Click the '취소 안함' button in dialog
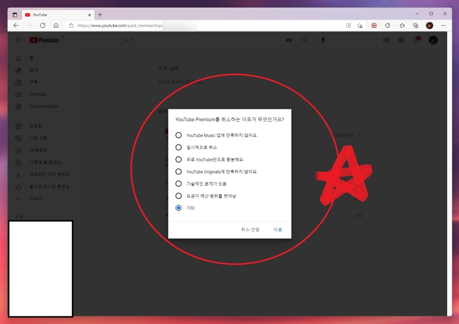This screenshot has height=324, width=459. [x=250, y=229]
